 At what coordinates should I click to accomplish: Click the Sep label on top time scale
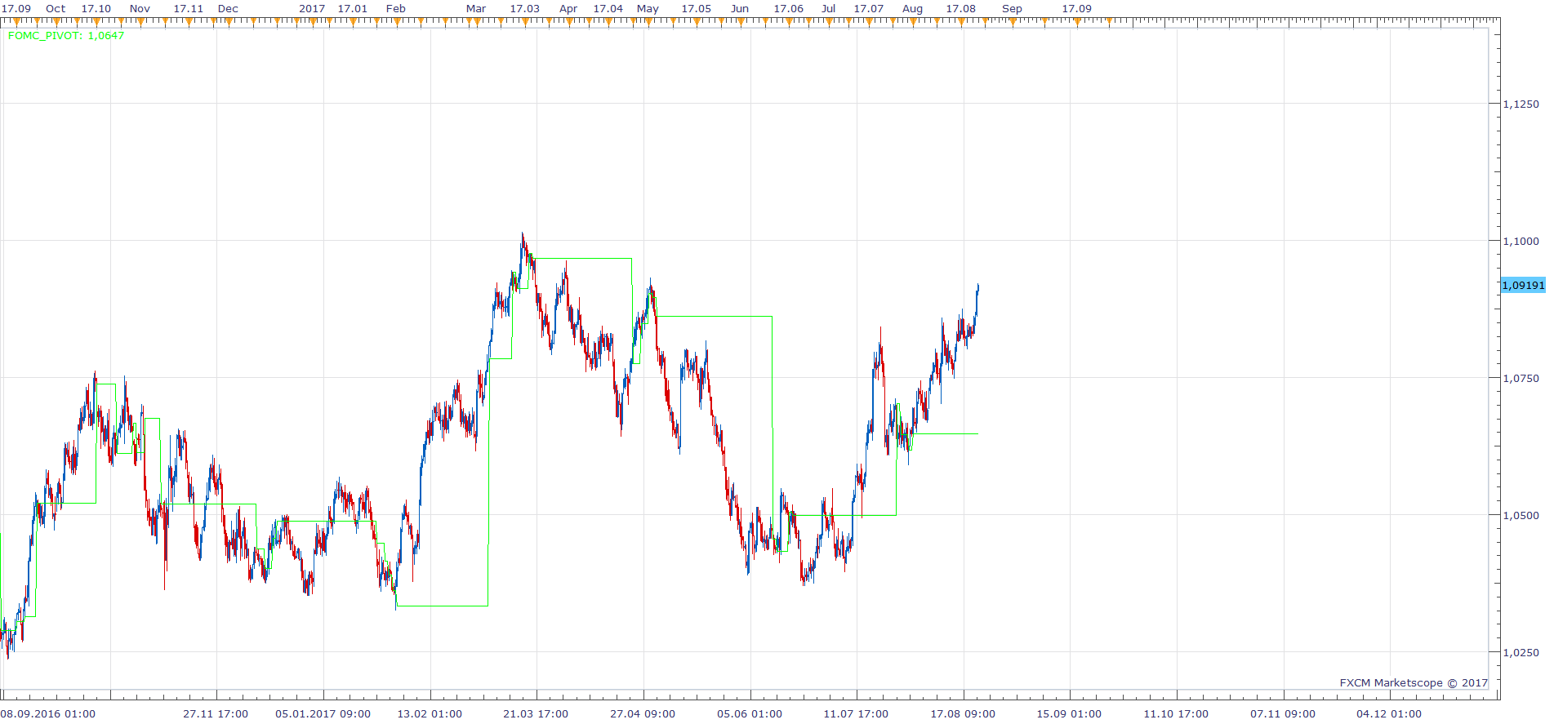pos(1012,8)
